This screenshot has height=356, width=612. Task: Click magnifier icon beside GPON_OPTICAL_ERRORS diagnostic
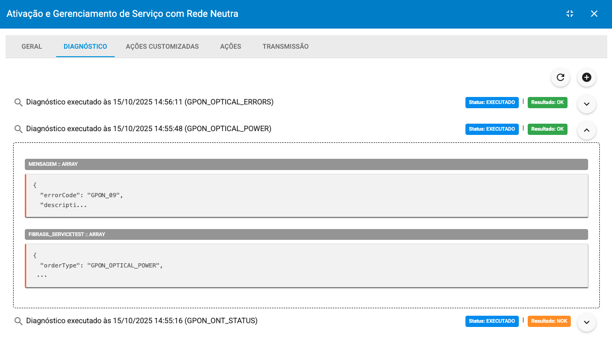(18, 102)
